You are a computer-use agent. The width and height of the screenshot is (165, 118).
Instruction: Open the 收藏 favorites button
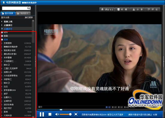(122, 10)
